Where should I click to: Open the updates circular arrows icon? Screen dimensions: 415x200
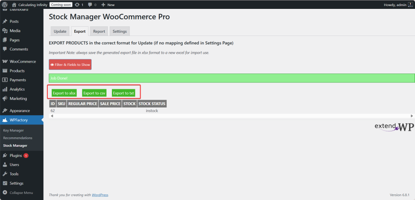77,4
